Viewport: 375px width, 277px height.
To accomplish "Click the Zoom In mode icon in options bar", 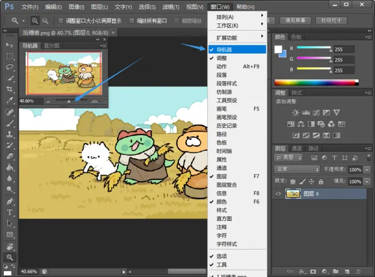I will point(35,21).
